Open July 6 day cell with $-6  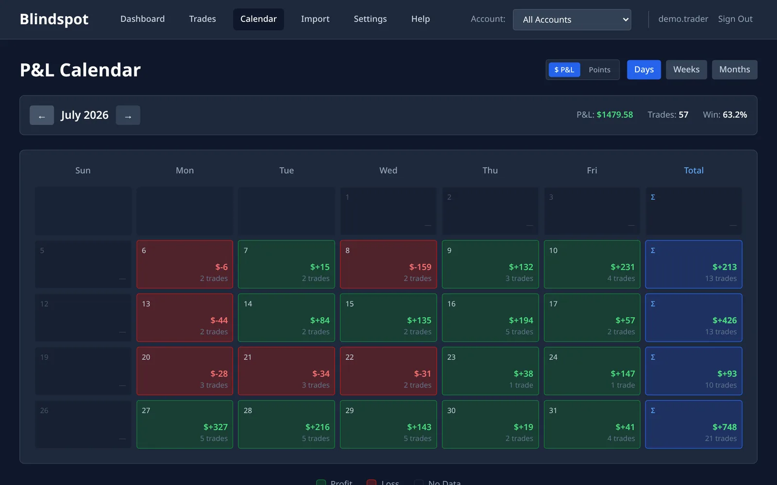coord(185,264)
